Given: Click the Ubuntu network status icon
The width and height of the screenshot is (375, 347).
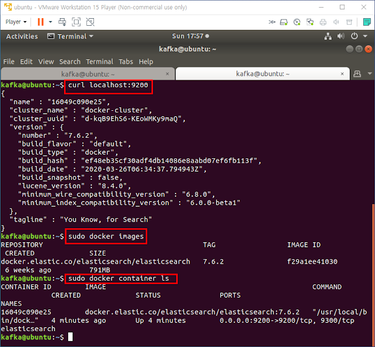Looking at the screenshot, I should coord(328,36).
